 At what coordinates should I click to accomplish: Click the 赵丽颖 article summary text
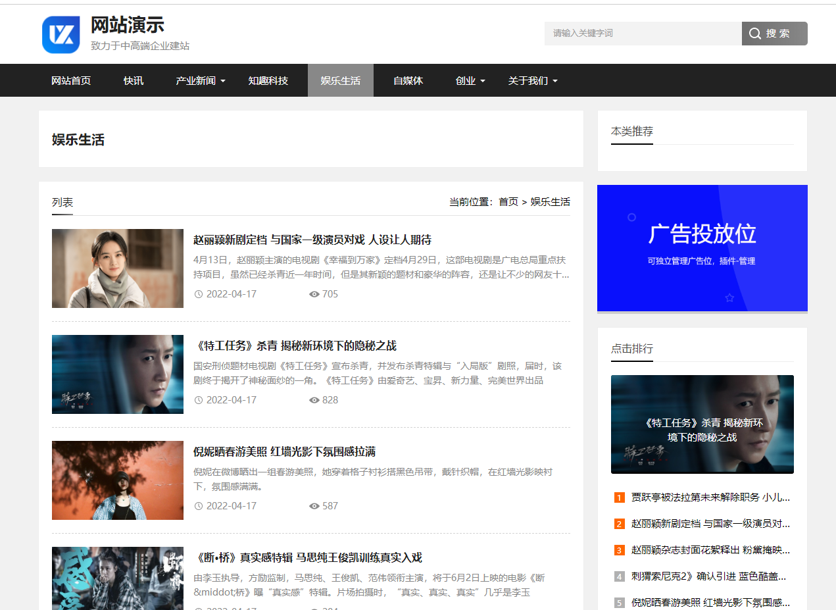coord(381,267)
